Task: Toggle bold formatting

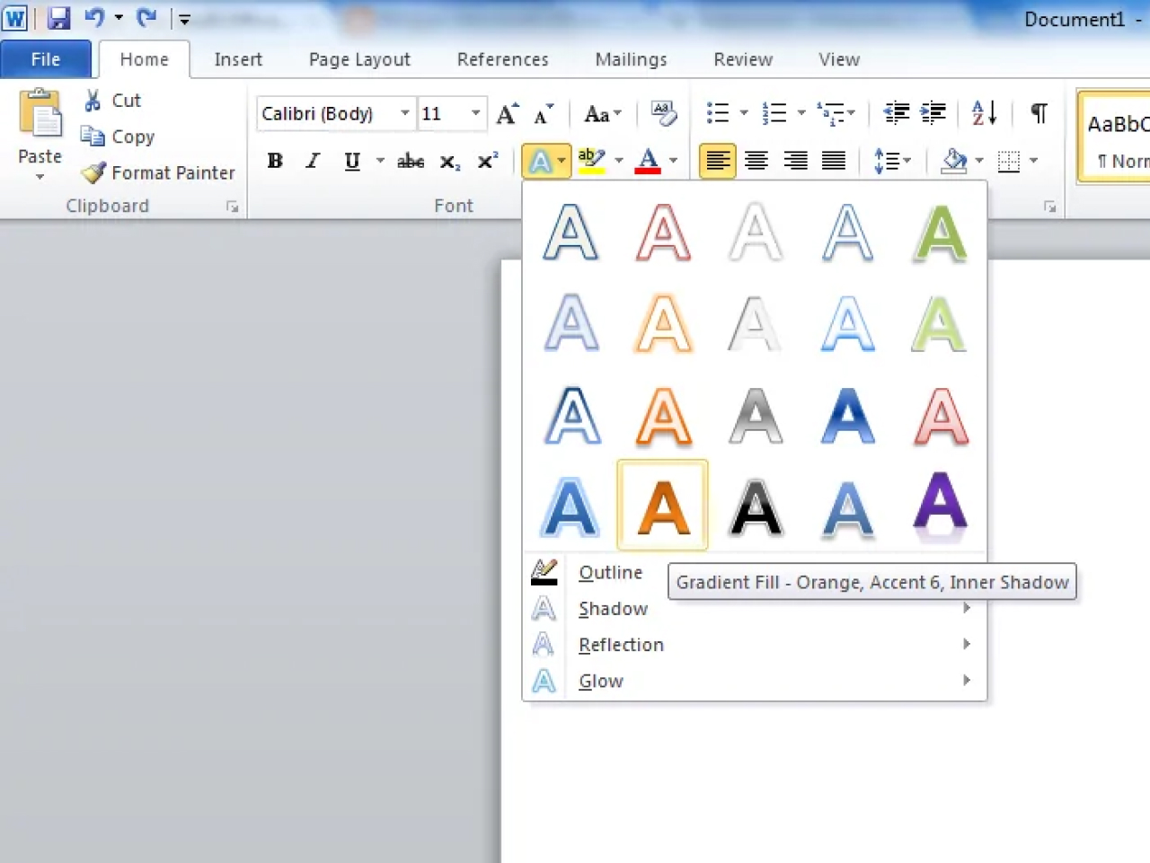Action: tap(275, 161)
